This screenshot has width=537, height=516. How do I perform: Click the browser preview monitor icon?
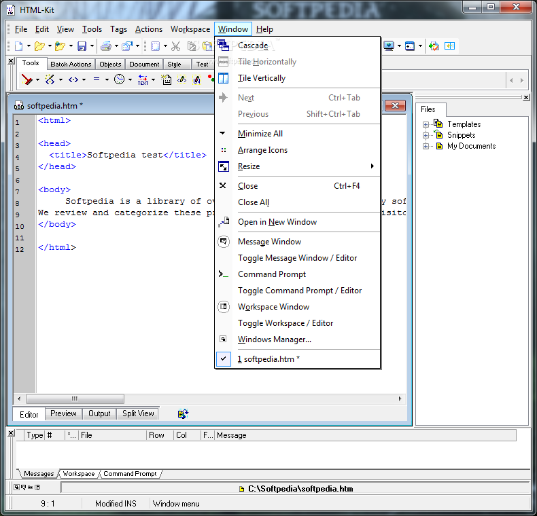[x=389, y=46]
